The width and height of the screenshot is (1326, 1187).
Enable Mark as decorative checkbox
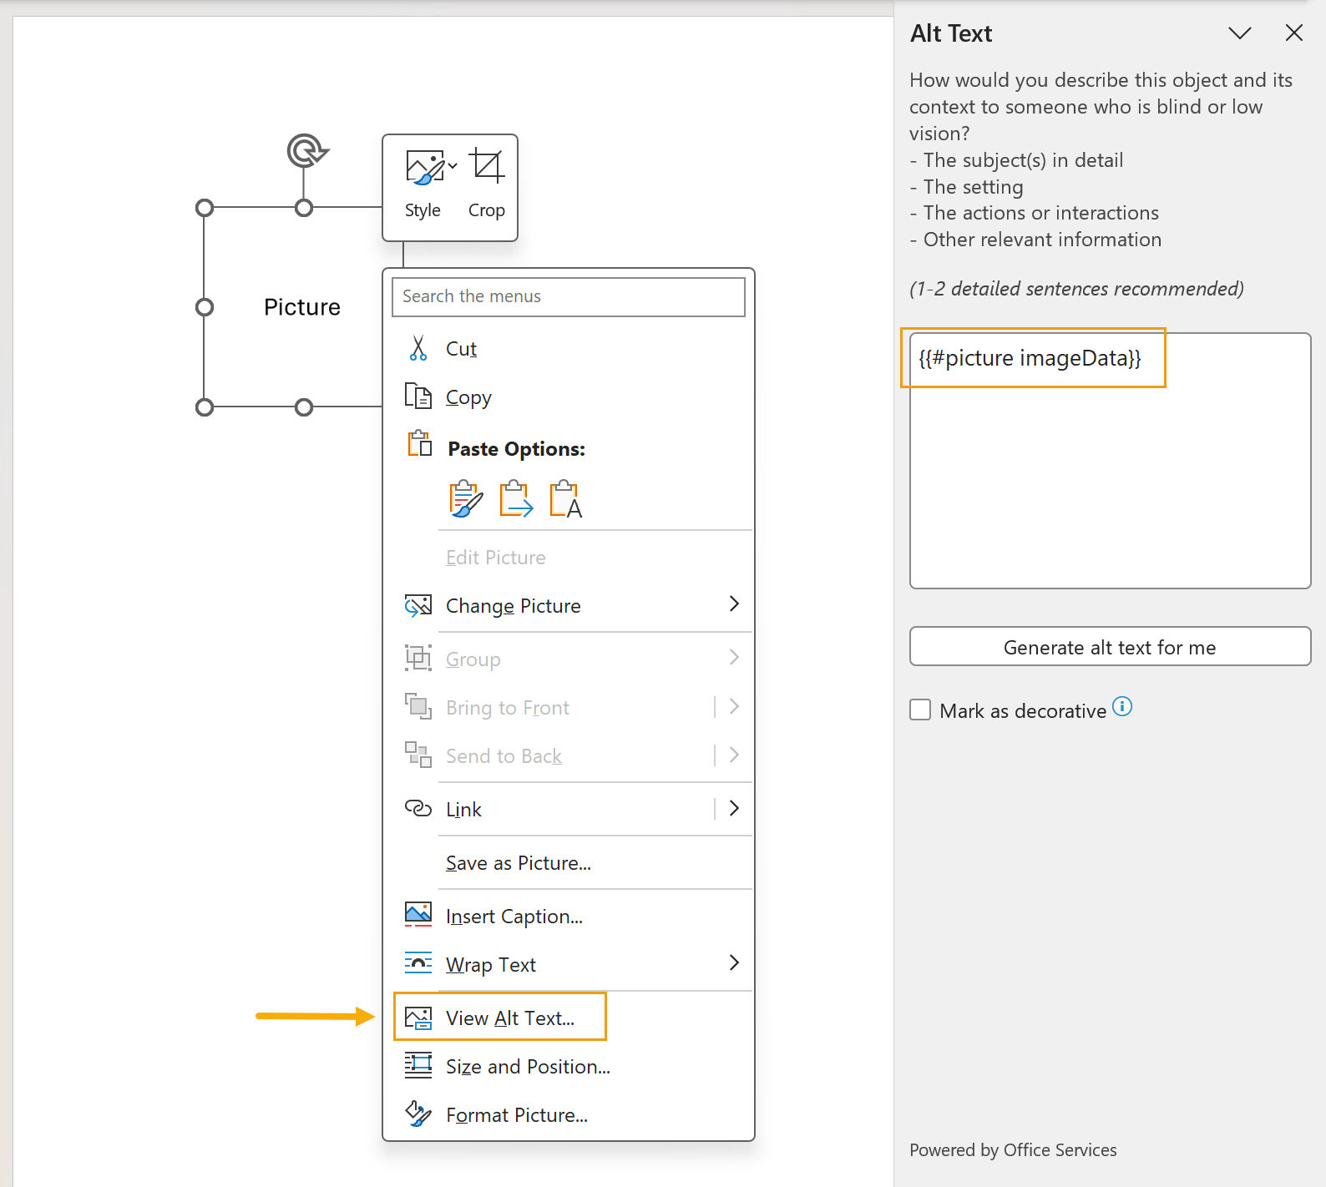[x=920, y=710]
